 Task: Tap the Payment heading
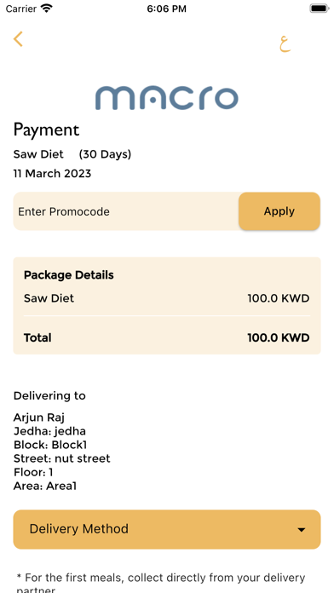[x=46, y=130]
